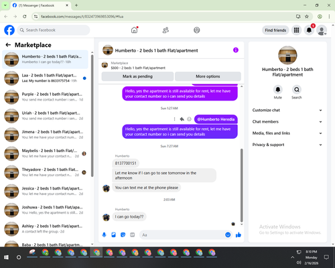Click the @Humberto Heredia mention

216,119
